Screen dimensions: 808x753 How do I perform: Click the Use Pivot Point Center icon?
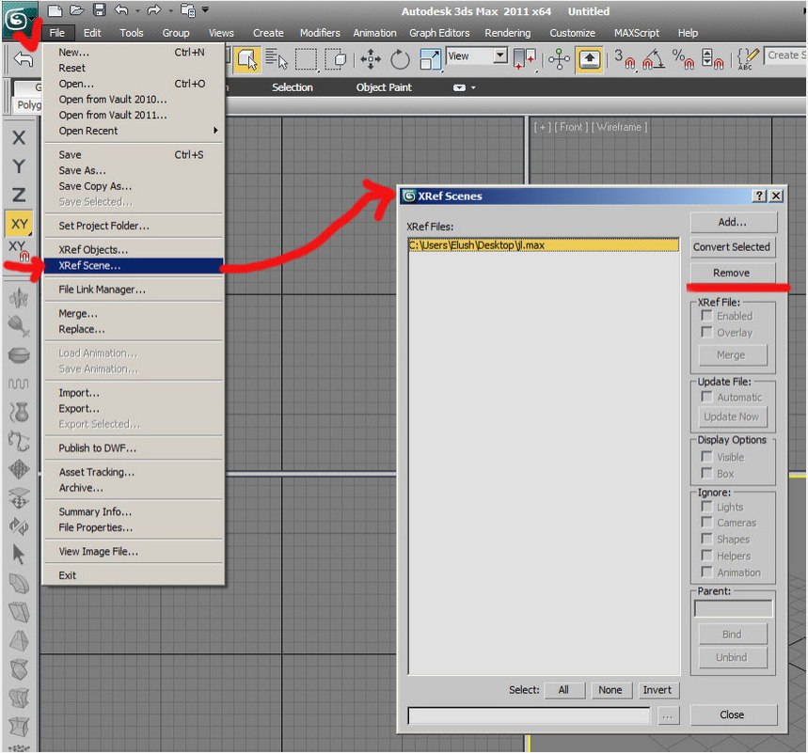(525, 59)
